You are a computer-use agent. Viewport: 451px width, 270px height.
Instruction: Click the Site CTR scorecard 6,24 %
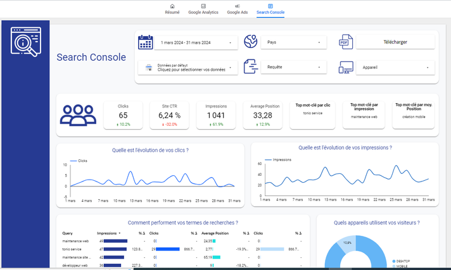(169, 115)
